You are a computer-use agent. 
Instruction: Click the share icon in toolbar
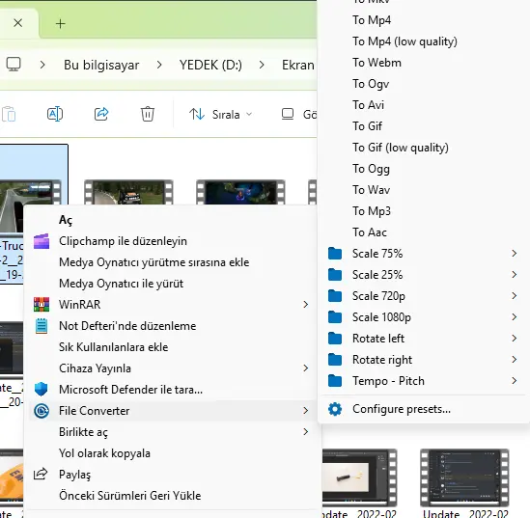101,114
